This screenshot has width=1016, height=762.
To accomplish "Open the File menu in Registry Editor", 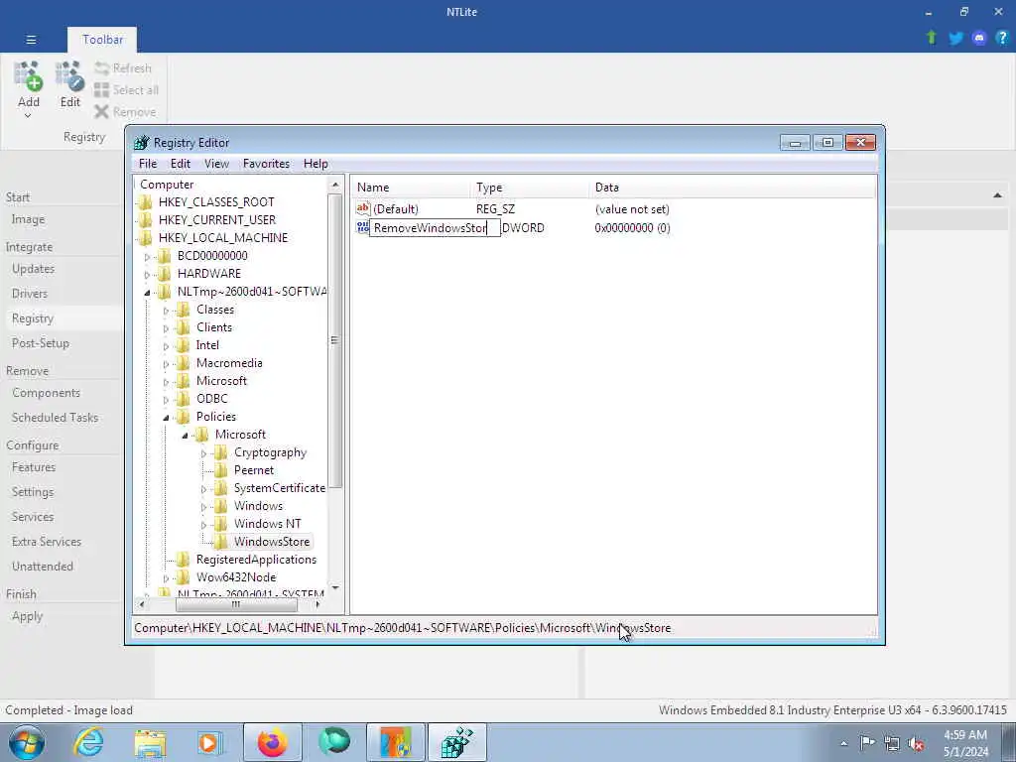I will coord(148,164).
